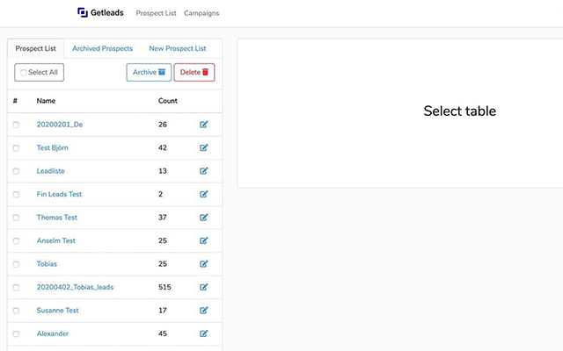Open Campaigns in top navigation
The image size is (563, 351).
[201, 13]
